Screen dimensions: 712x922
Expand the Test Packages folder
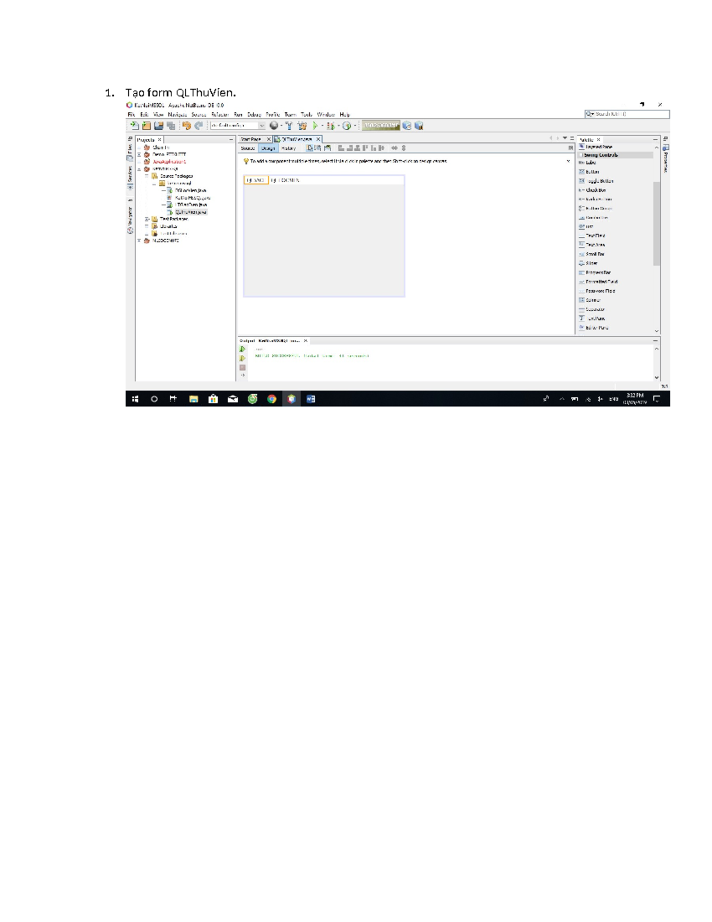coord(147,219)
